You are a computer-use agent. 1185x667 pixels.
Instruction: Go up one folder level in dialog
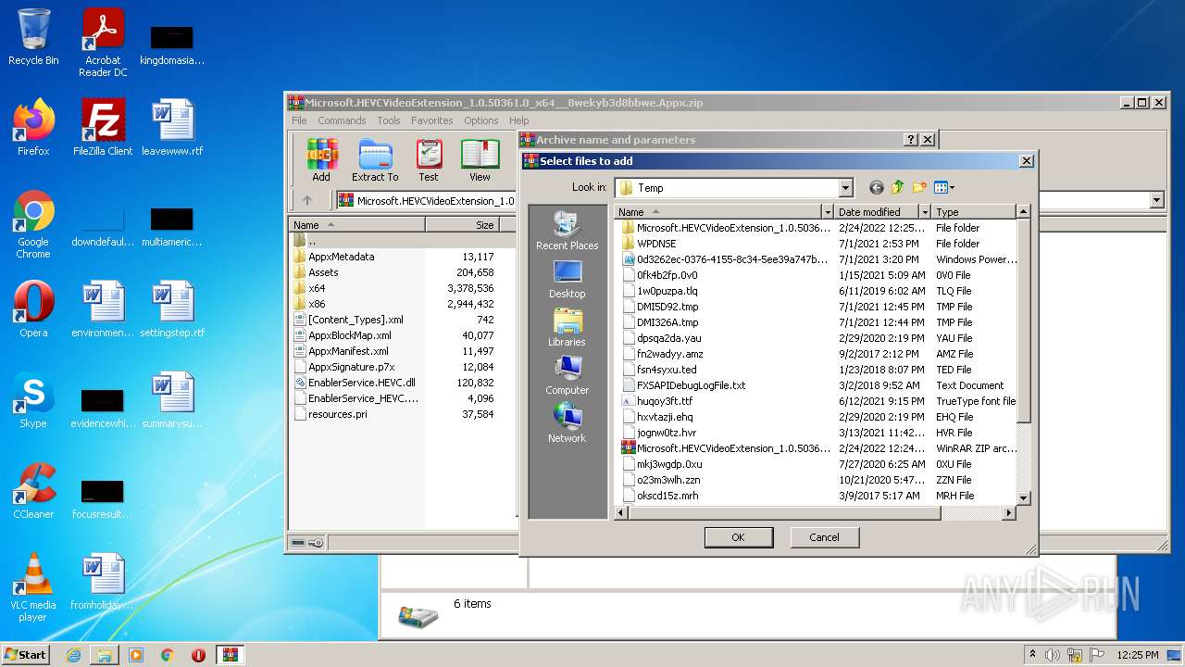pos(897,188)
